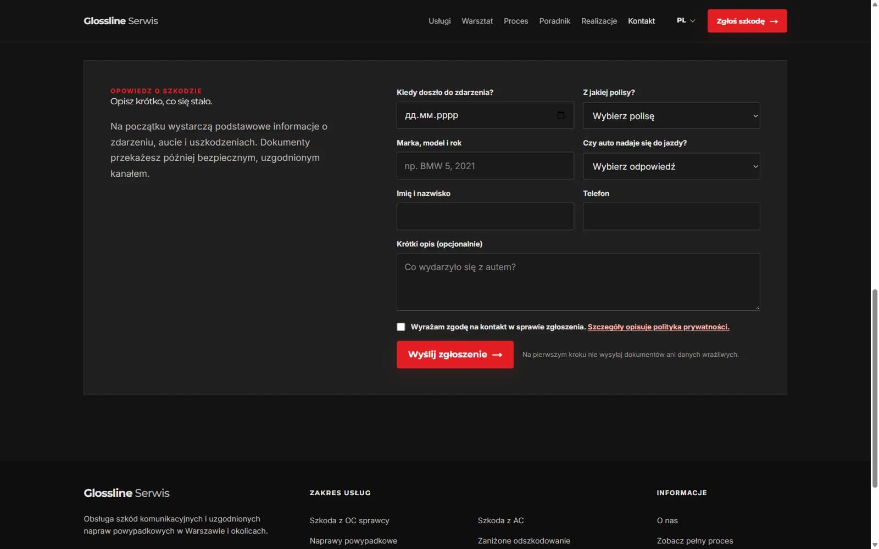879x549 pixels.
Task: Open the Poradnik nav item
Action: pos(555,21)
